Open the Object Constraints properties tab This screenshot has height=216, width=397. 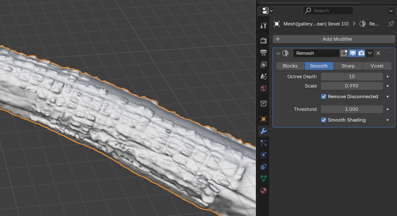pos(264,167)
